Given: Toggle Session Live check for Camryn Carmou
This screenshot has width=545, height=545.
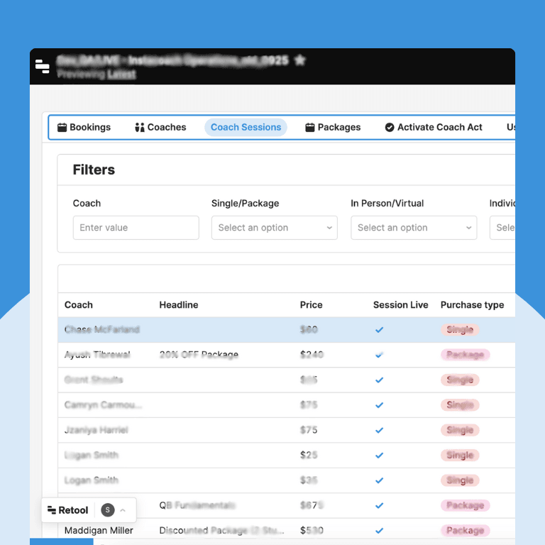Looking at the screenshot, I should pos(379,405).
